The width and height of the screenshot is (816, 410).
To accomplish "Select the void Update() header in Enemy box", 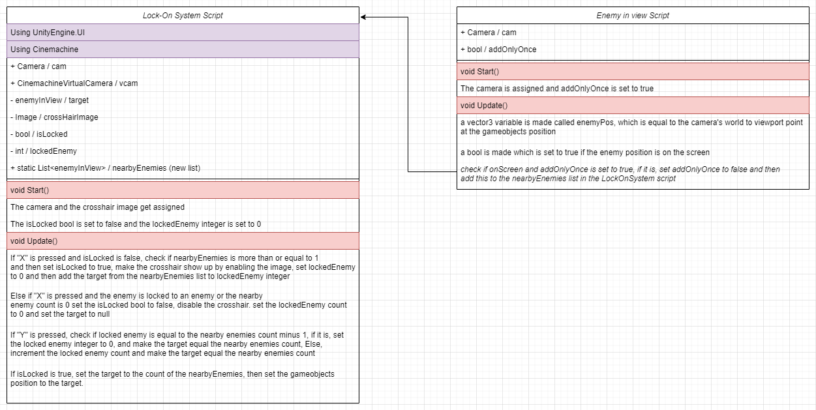I will pos(633,105).
